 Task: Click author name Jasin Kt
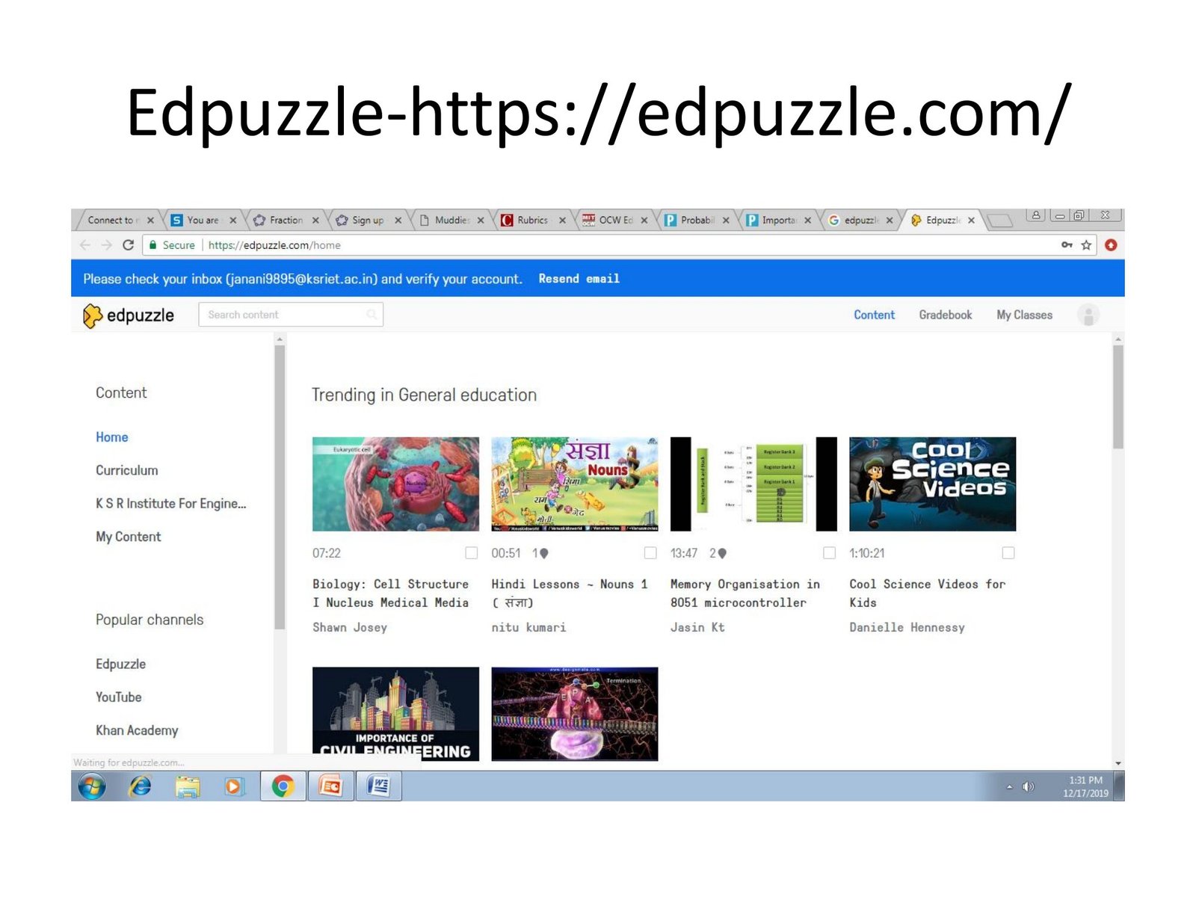[x=697, y=627]
